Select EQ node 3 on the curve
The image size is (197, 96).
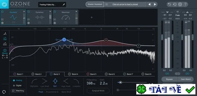point(64,40)
